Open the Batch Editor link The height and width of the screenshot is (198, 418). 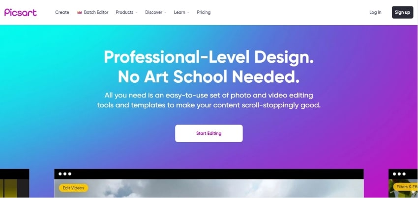(x=96, y=12)
